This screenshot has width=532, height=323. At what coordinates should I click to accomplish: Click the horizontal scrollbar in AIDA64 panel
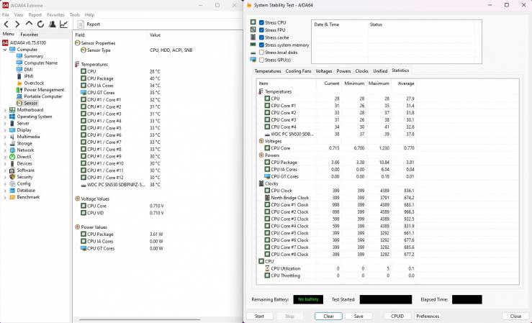(139, 319)
